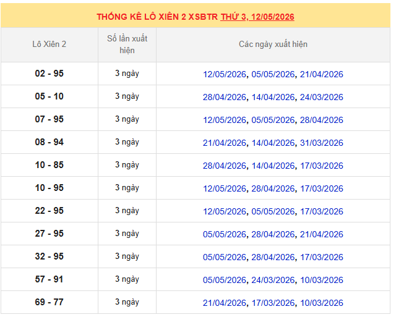Open date 05/05/2026 in the 22 - 95 row
396x317 pixels.
[273, 211]
